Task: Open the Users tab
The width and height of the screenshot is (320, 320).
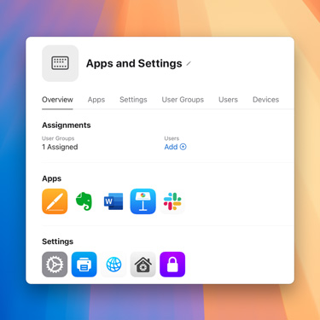Action: pyautogui.click(x=228, y=100)
